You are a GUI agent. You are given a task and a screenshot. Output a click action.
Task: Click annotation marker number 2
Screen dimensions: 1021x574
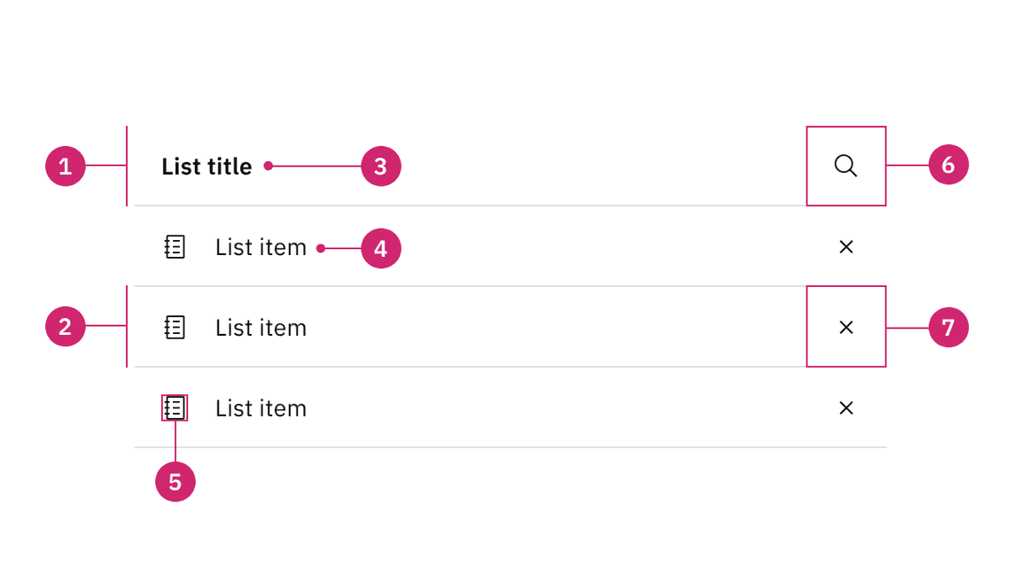click(66, 327)
